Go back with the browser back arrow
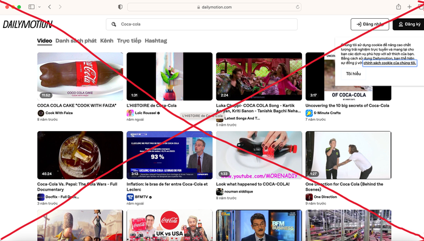Screen dimensions: 424x241 click(49, 7)
